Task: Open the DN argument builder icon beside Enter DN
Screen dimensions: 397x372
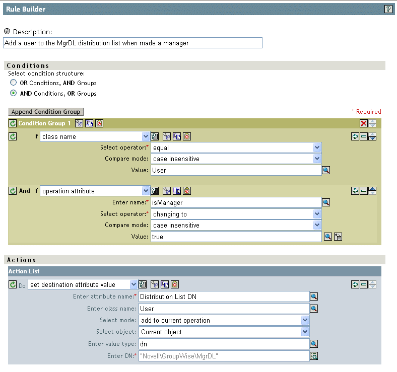Action: (x=313, y=356)
